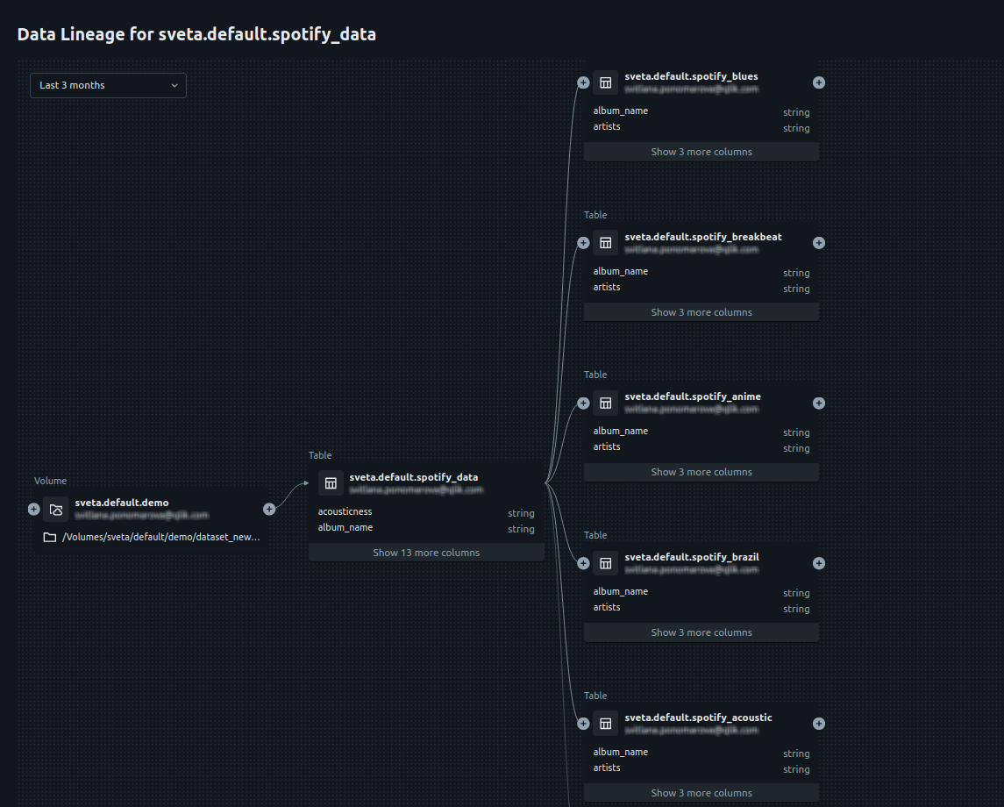
Task: Open the Last 3 months time range dropdown
Action: 108,85
